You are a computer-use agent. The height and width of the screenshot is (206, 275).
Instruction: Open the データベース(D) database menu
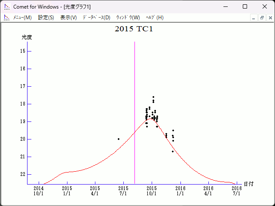click(96, 18)
